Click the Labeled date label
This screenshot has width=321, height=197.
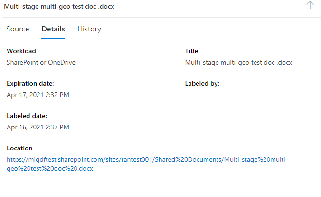coord(27,116)
